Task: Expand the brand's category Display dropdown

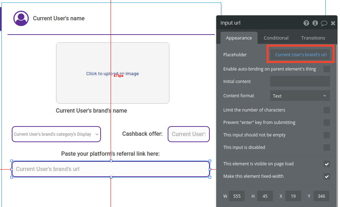Action: coord(56,134)
